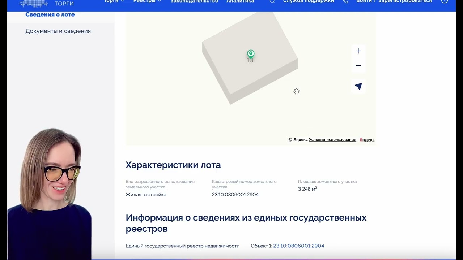Open the Yandex logo on the map
Screen dimensions: 463x260
point(367,140)
